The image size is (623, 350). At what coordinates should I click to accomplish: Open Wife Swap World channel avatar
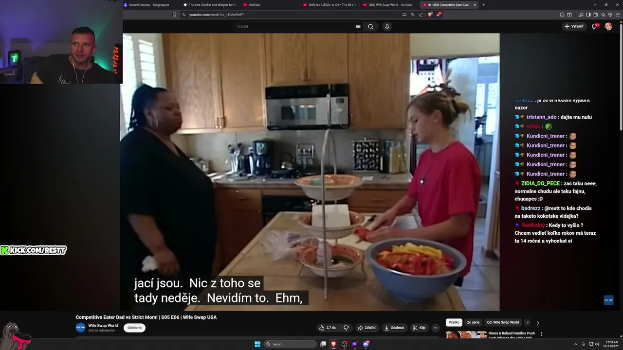(x=80, y=328)
